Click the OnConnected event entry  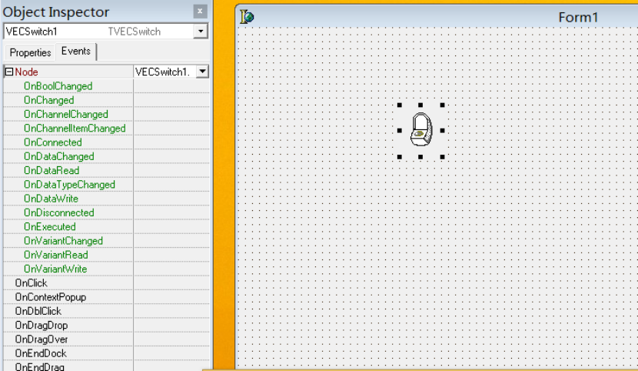(52, 142)
